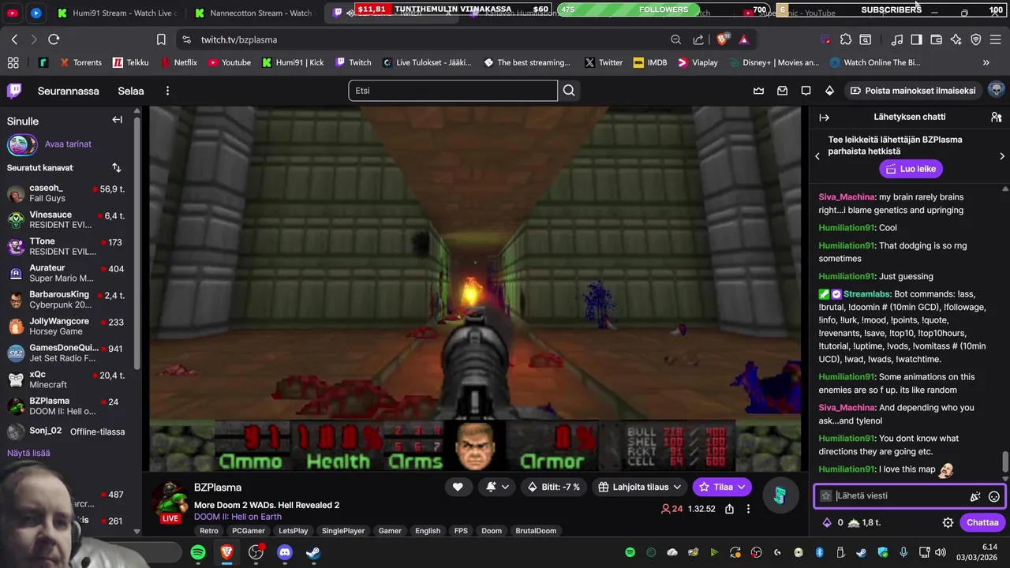1010x568 pixels.
Task: Open Brave VPN shield icon
Action: [x=976, y=39]
